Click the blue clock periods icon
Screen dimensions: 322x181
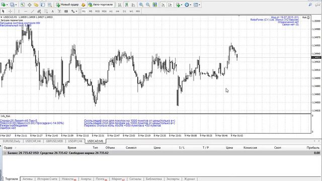[x=187, y=5]
